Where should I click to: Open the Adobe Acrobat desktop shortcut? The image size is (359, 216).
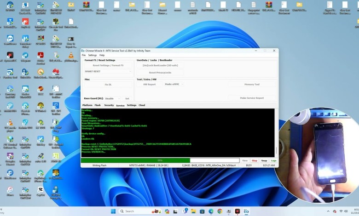point(41,56)
